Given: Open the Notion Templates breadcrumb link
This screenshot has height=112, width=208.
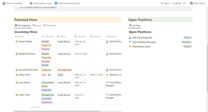Looking at the screenshot, I should click(x=12, y=3).
